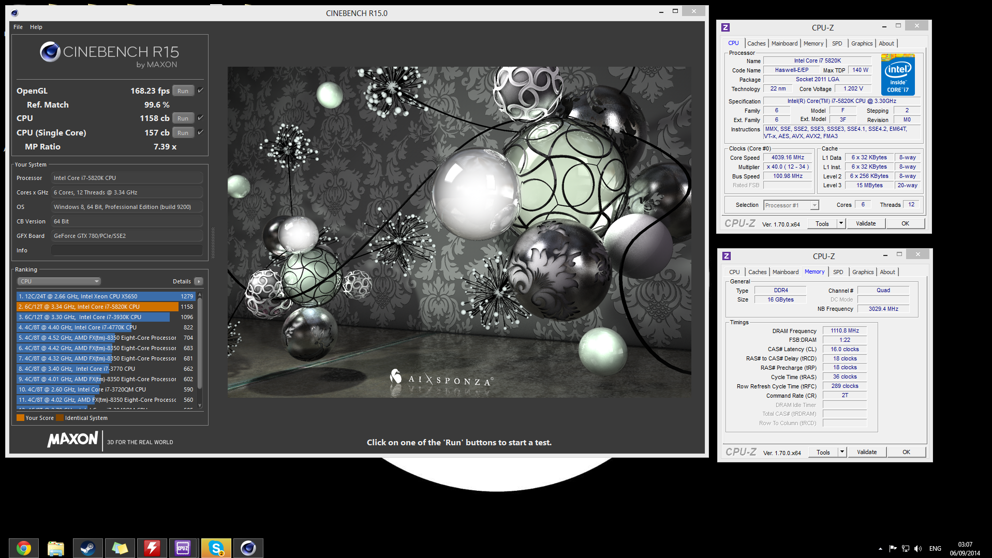Click the Cinebench R15 logo
The width and height of the screenshot is (992, 558).
[110, 55]
